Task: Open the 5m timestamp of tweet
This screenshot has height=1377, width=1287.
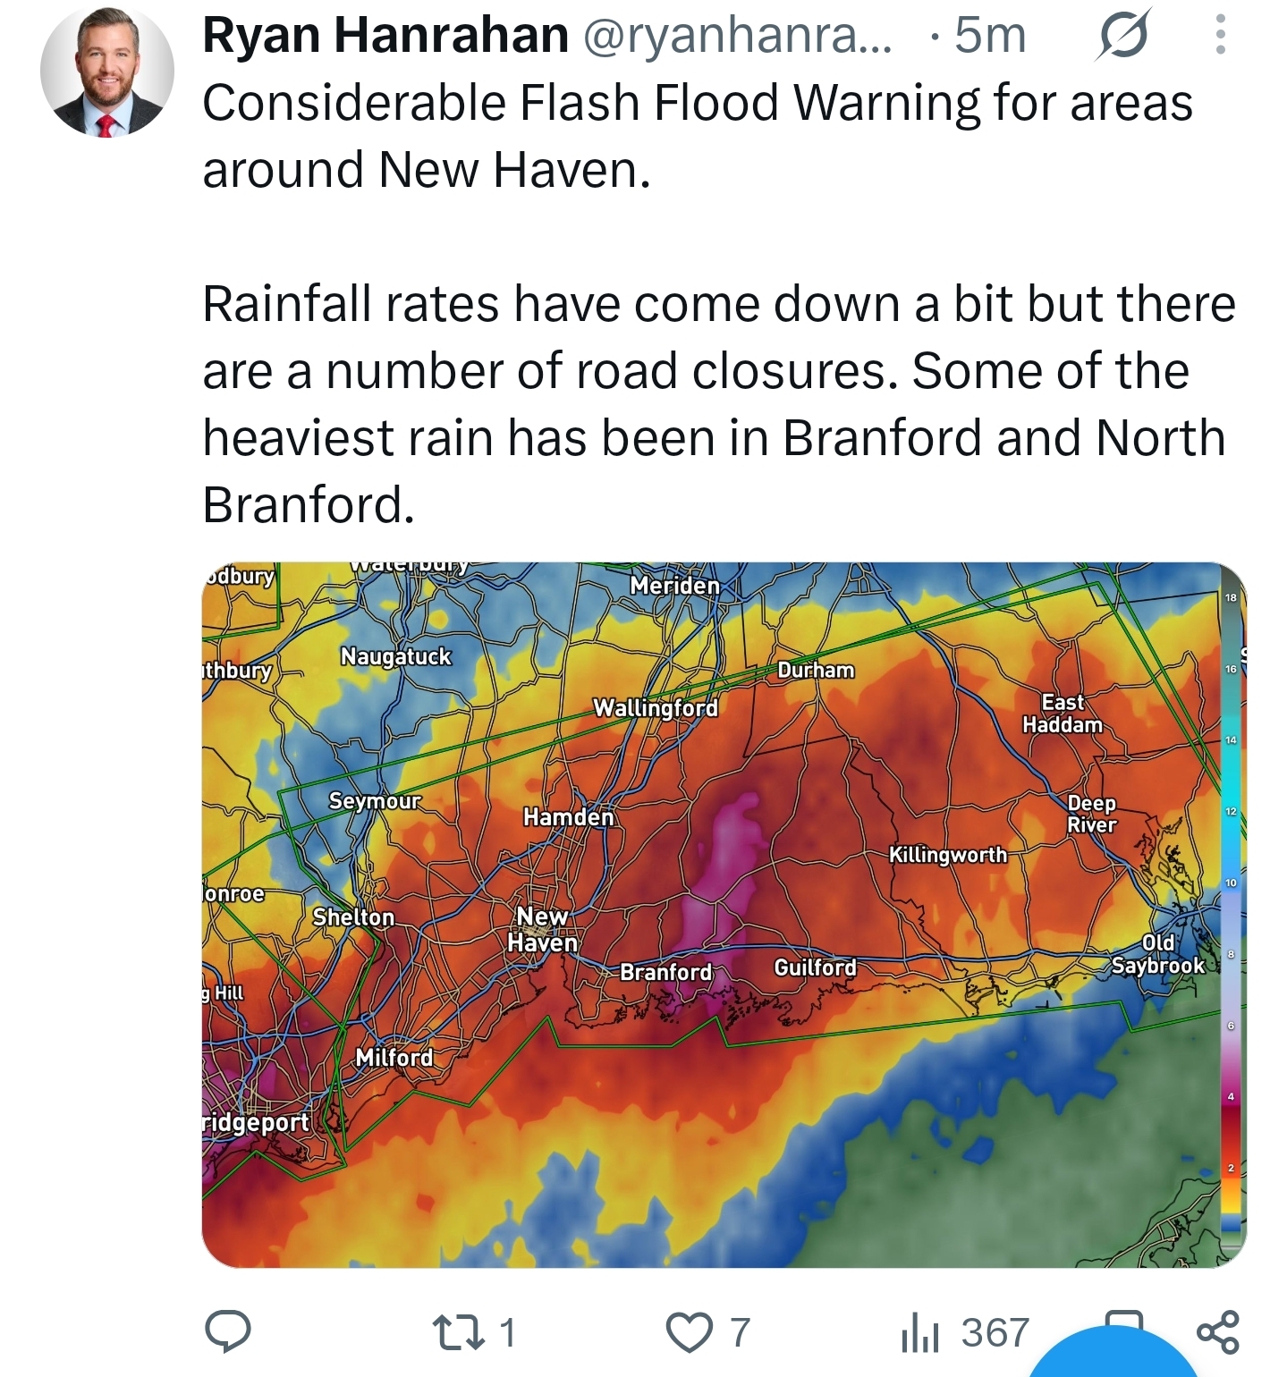Action: [x=989, y=35]
